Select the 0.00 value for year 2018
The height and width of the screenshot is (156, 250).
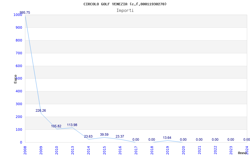[152, 139]
